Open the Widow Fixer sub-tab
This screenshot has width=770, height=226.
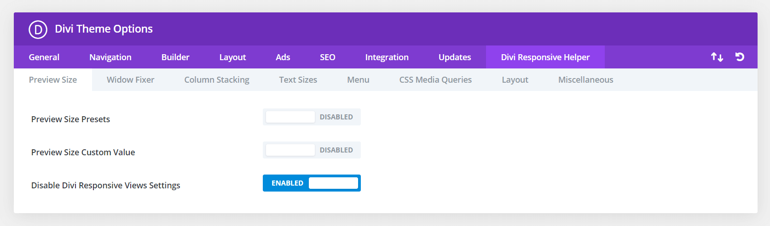(131, 79)
